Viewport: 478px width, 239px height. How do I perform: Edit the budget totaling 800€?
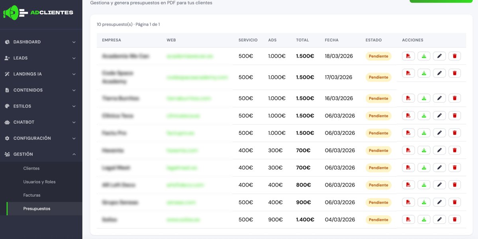pyautogui.click(x=439, y=185)
